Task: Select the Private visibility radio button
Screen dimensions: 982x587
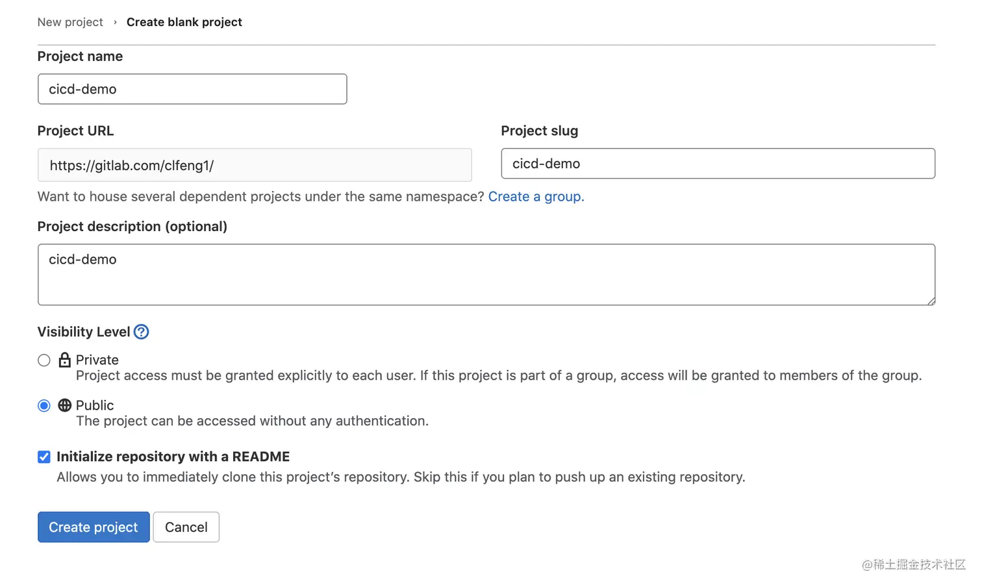Action: (44, 360)
